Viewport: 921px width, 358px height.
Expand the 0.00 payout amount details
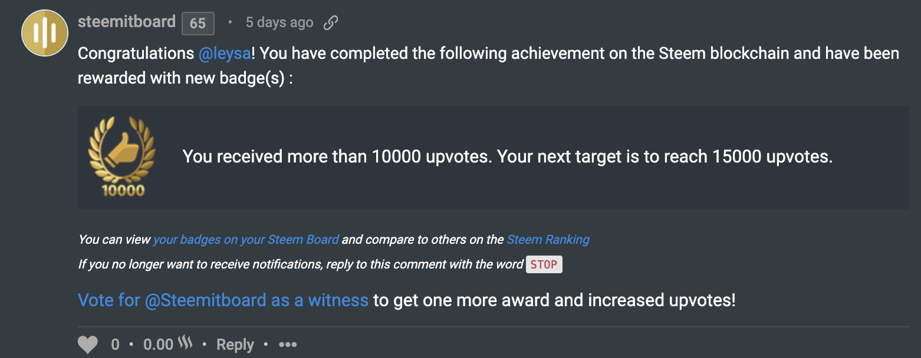[159, 344]
